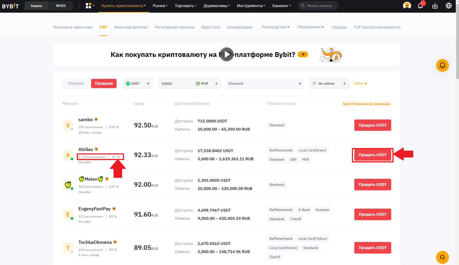Click the Melon merchant apple avatar
This screenshot has width=459, height=265.
(68, 185)
